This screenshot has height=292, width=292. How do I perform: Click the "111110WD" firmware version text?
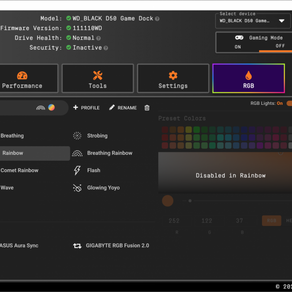[x=87, y=28]
